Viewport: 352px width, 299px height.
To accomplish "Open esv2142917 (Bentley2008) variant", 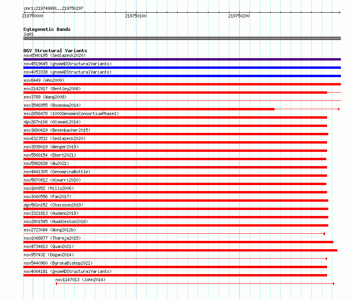I will click(x=52, y=89).
